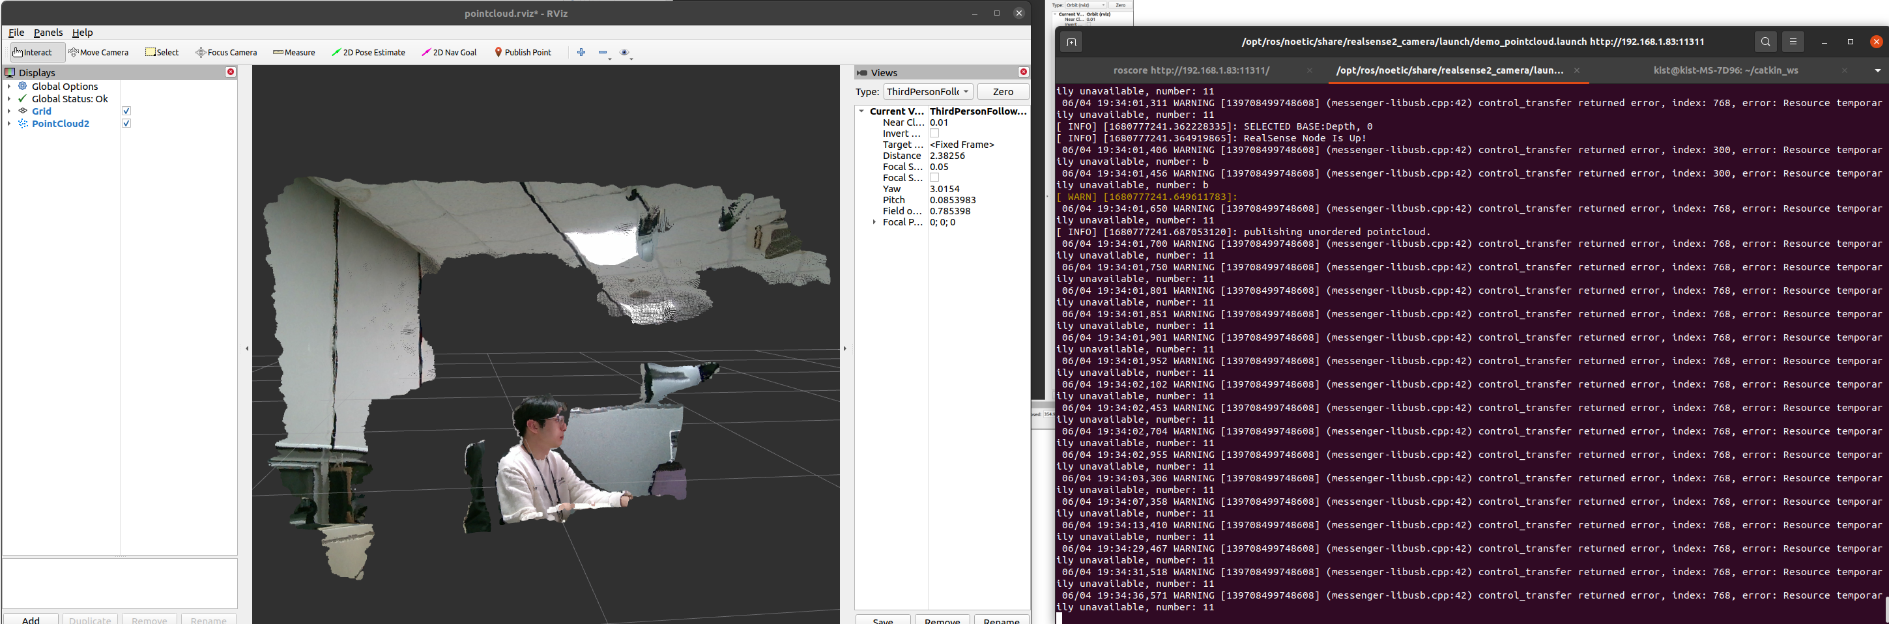The height and width of the screenshot is (624, 1889).
Task: Click the Views panel camera icon
Action: click(x=862, y=72)
